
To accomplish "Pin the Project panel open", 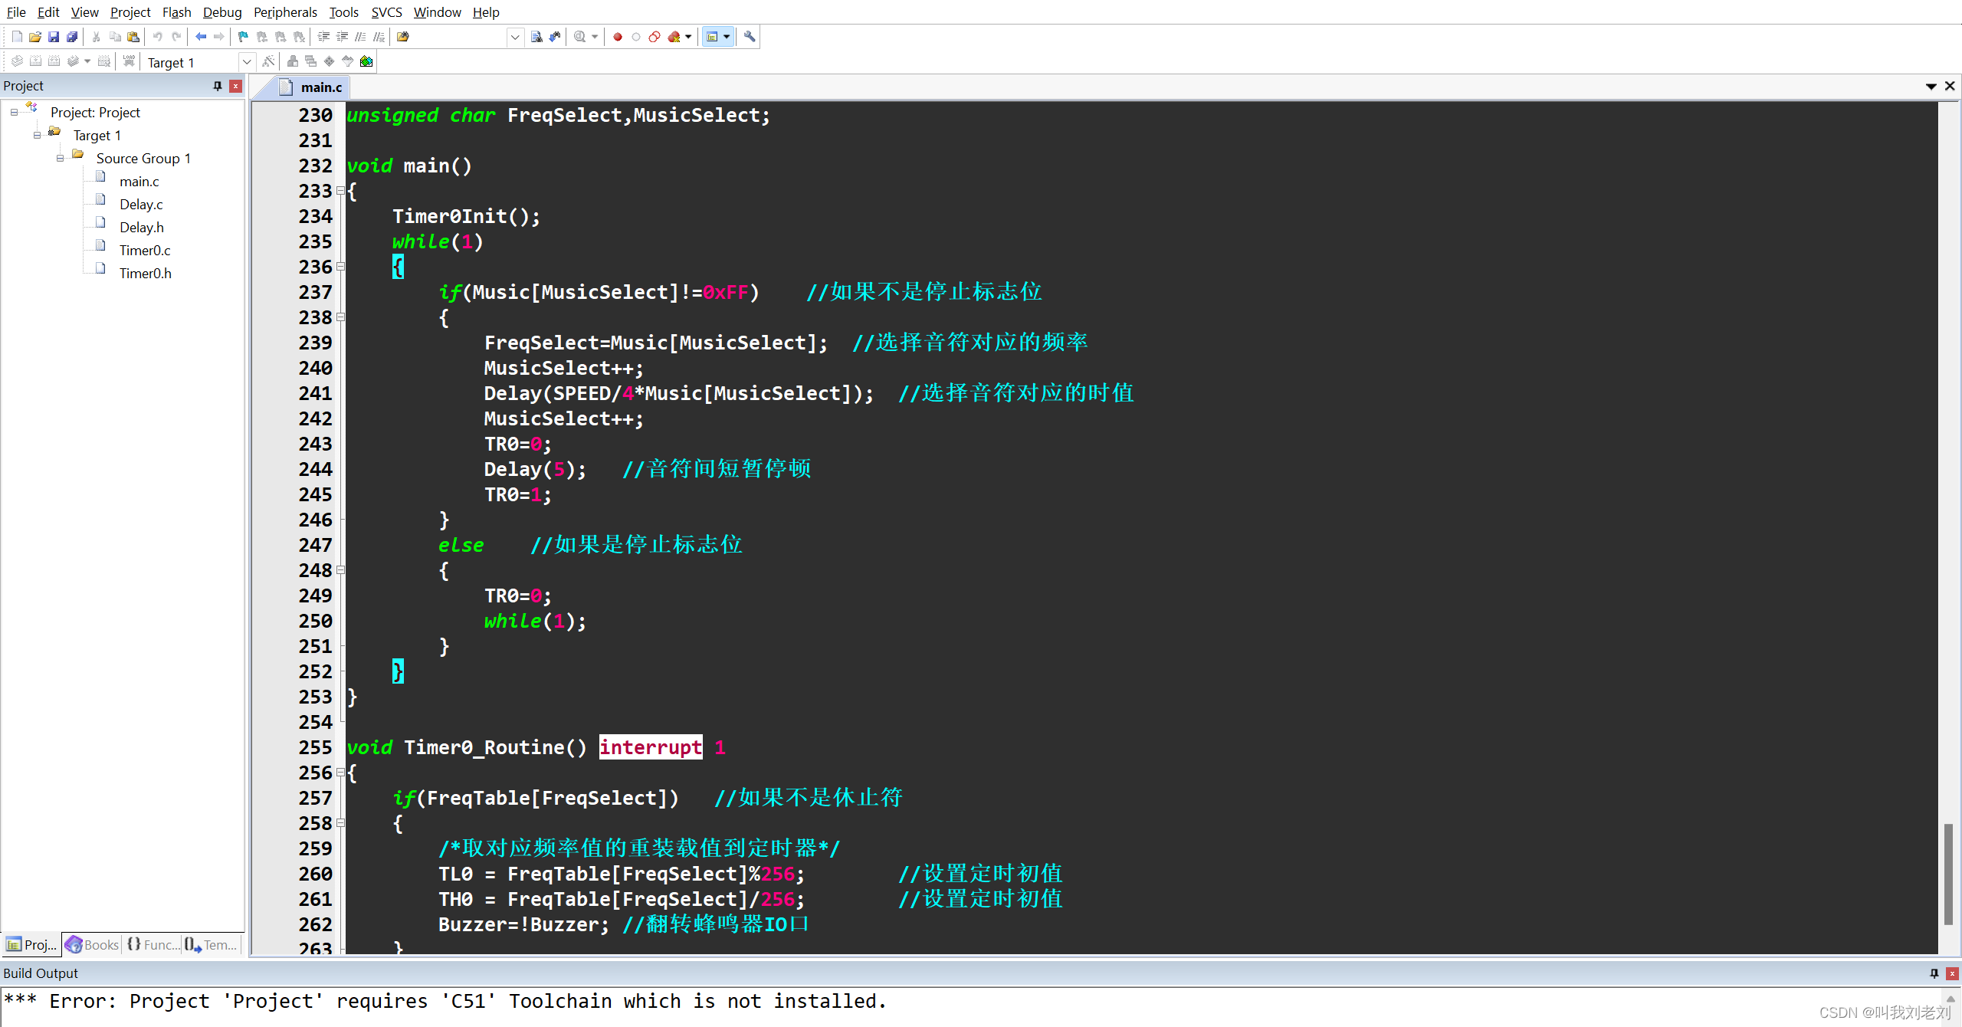I will coord(218,86).
